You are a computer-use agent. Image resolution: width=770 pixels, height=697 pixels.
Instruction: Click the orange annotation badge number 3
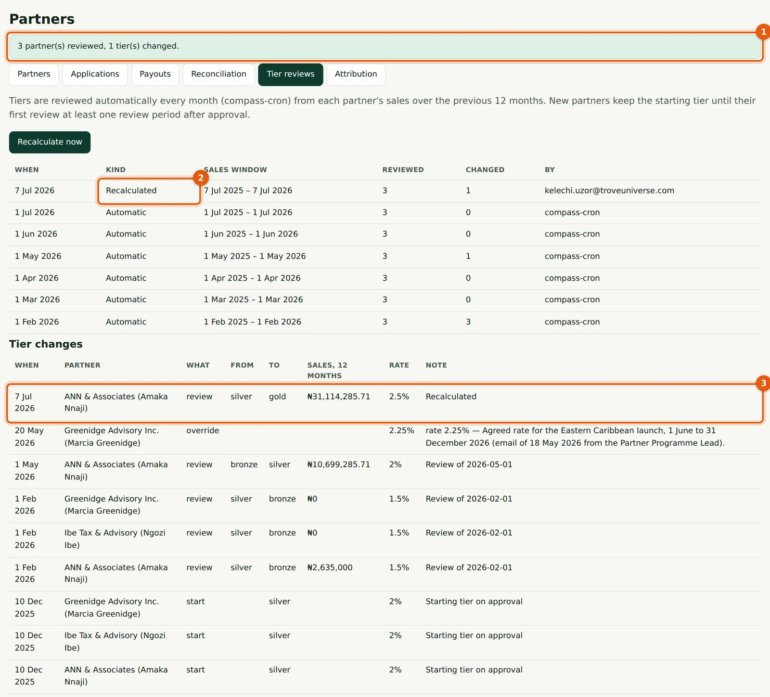(x=763, y=383)
